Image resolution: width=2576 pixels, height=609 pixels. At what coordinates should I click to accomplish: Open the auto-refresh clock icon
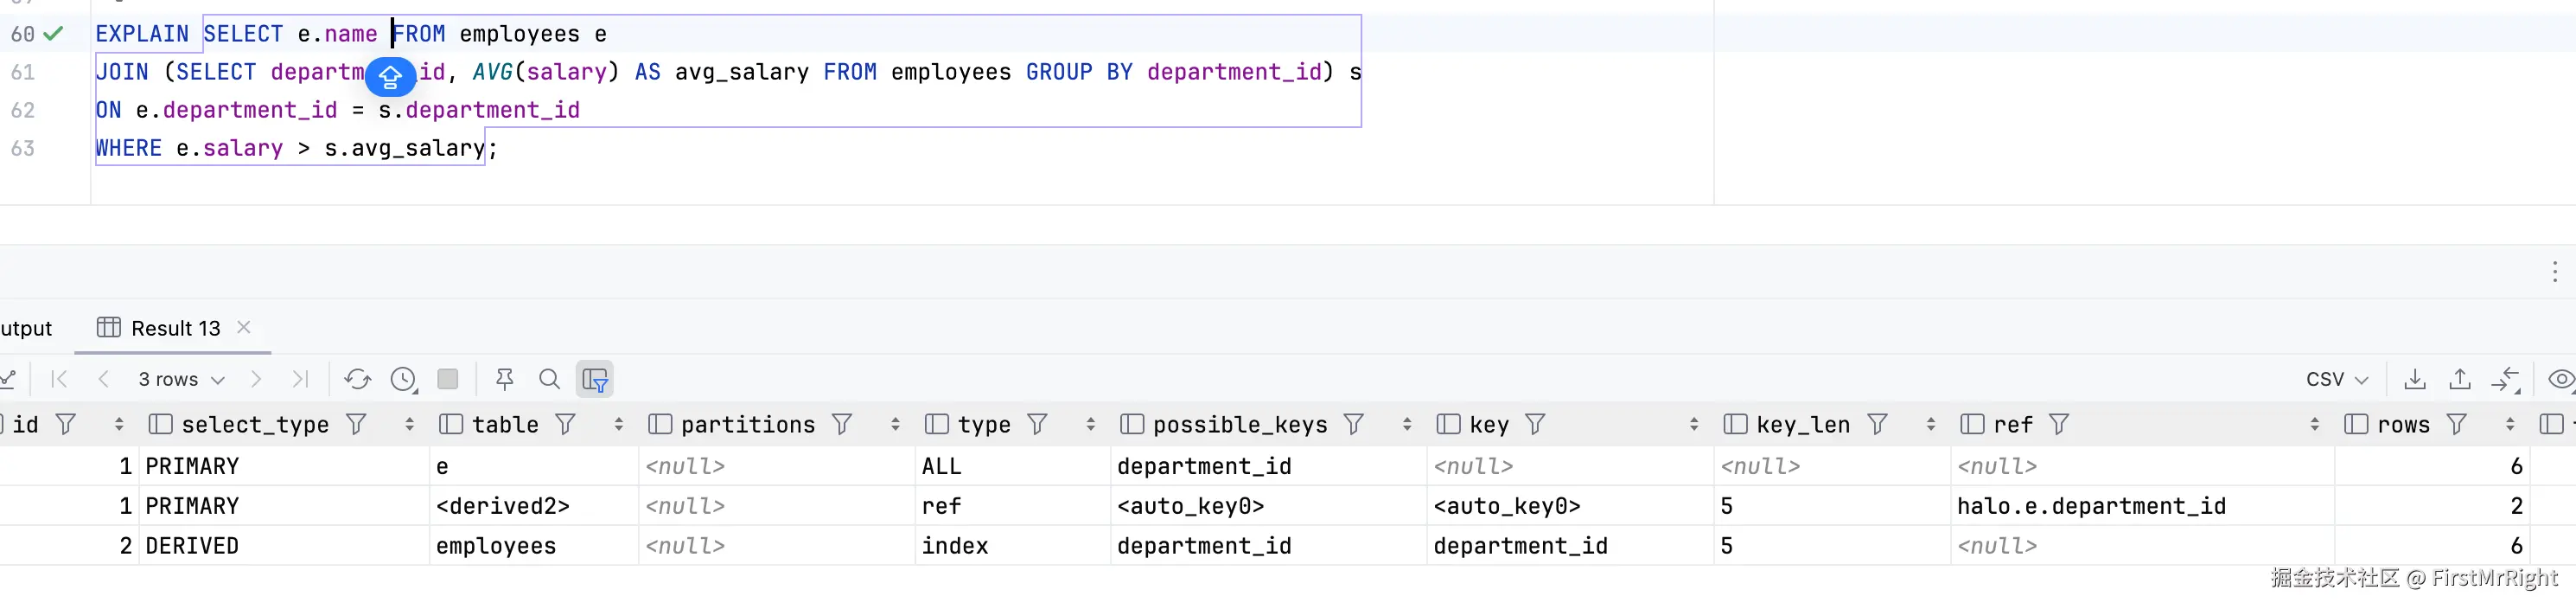click(x=403, y=379)
